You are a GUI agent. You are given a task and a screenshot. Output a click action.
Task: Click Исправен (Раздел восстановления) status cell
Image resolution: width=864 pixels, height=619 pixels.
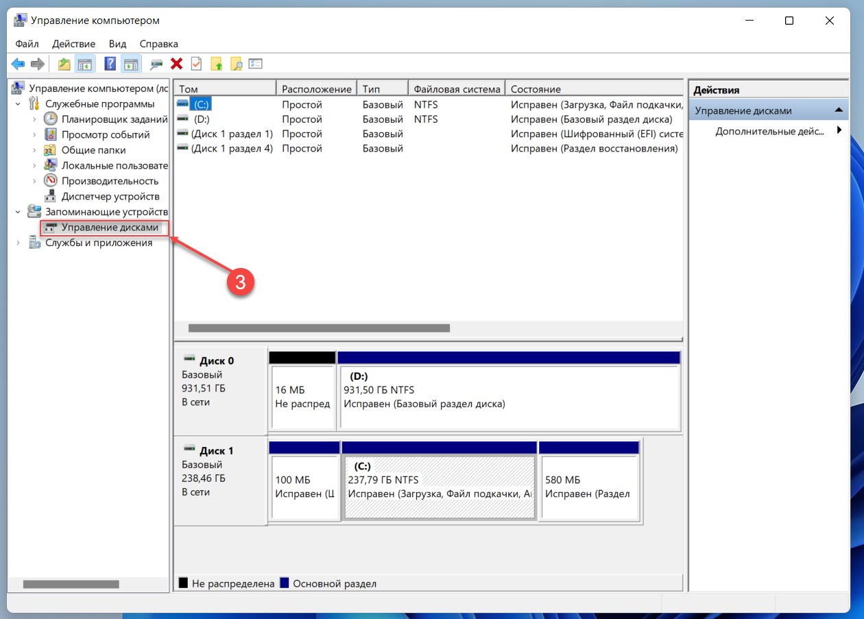click(x=594, y=148)
